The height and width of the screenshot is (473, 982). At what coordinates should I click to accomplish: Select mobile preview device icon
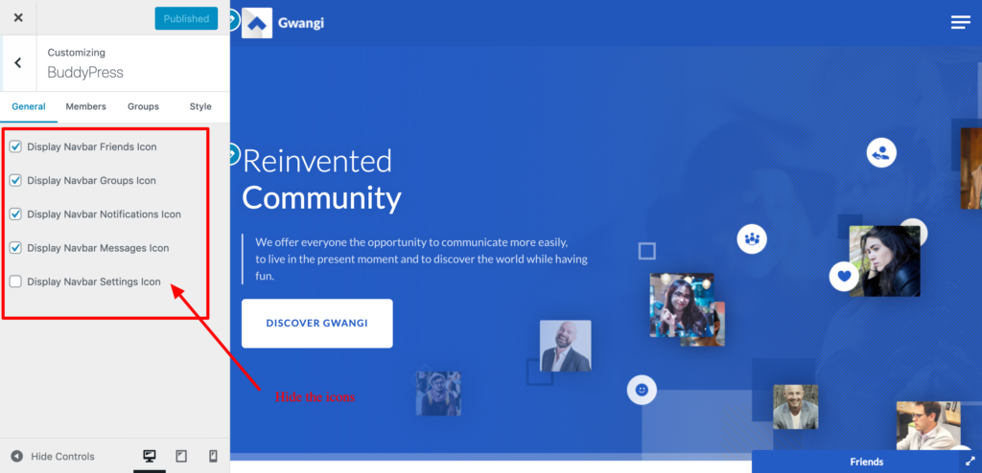(x=212, y=456)
